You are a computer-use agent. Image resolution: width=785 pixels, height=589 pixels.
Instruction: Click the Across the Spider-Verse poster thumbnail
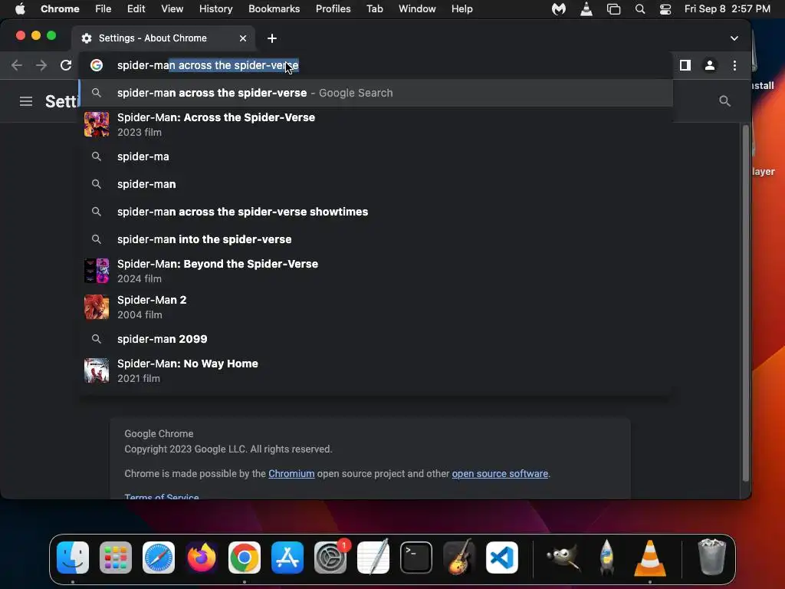[x=97, y=124]
